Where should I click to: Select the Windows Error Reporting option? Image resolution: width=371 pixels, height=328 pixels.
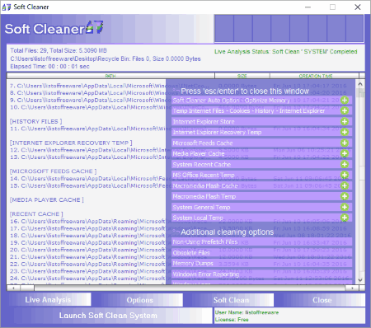261,274
